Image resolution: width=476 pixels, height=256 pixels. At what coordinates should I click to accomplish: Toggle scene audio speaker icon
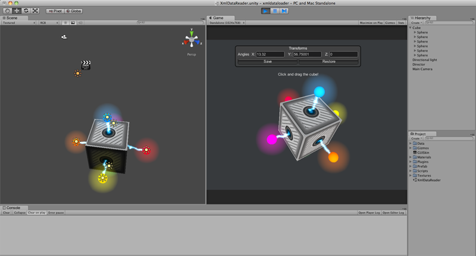coord(80,23)
